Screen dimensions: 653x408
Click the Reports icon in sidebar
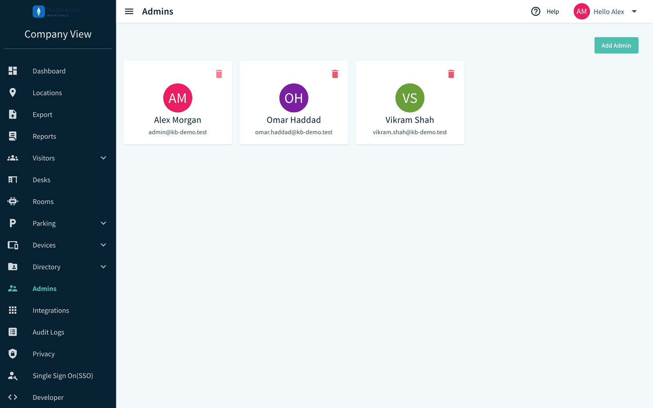(x=13, y=136)
